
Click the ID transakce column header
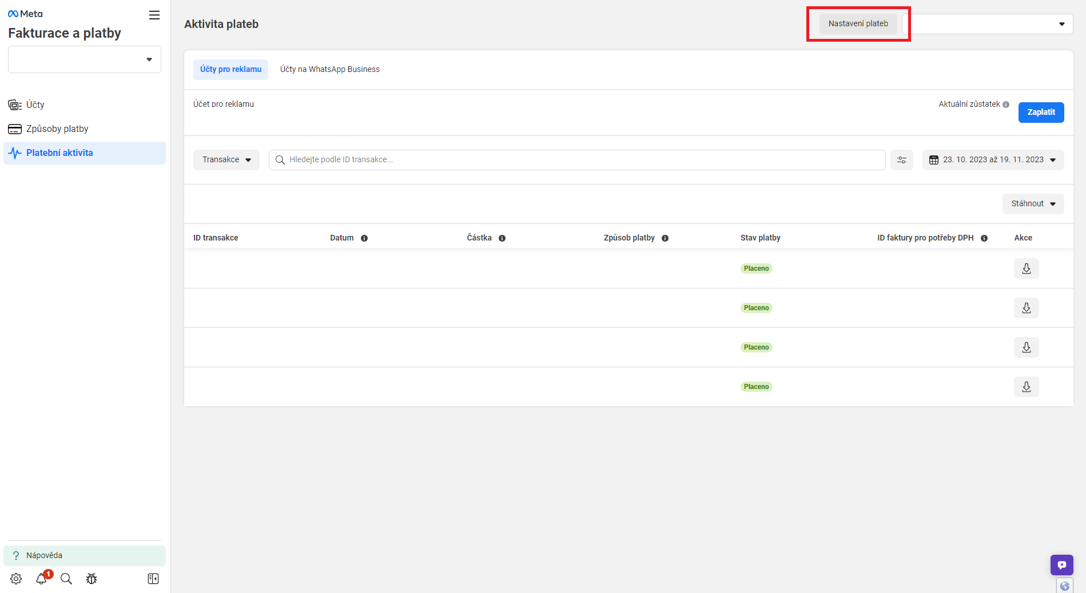tap(216, 238)
